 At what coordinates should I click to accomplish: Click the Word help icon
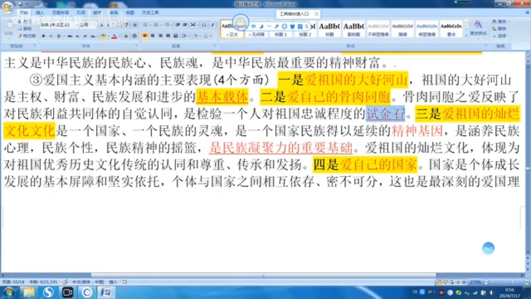coord(527,12)
